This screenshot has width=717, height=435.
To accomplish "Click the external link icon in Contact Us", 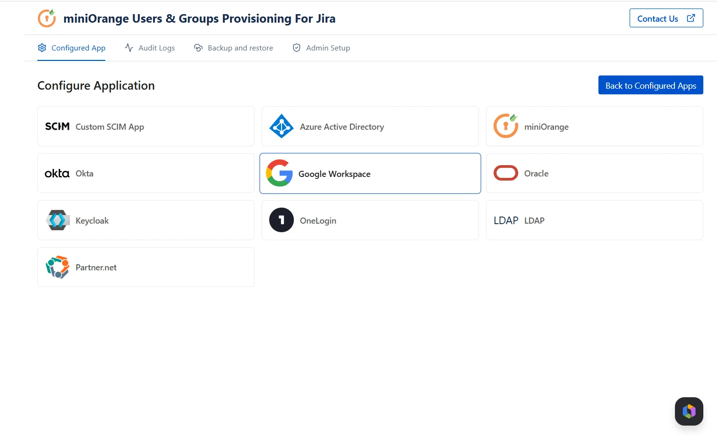I will [691, 18].
